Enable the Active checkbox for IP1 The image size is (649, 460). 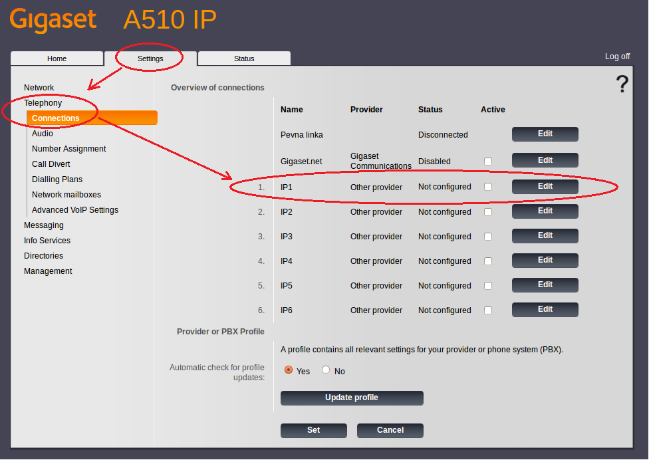[488, 187]
